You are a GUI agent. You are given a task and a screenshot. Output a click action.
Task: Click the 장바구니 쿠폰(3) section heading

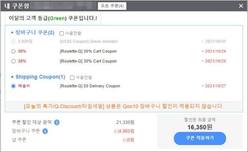[35, 33]
